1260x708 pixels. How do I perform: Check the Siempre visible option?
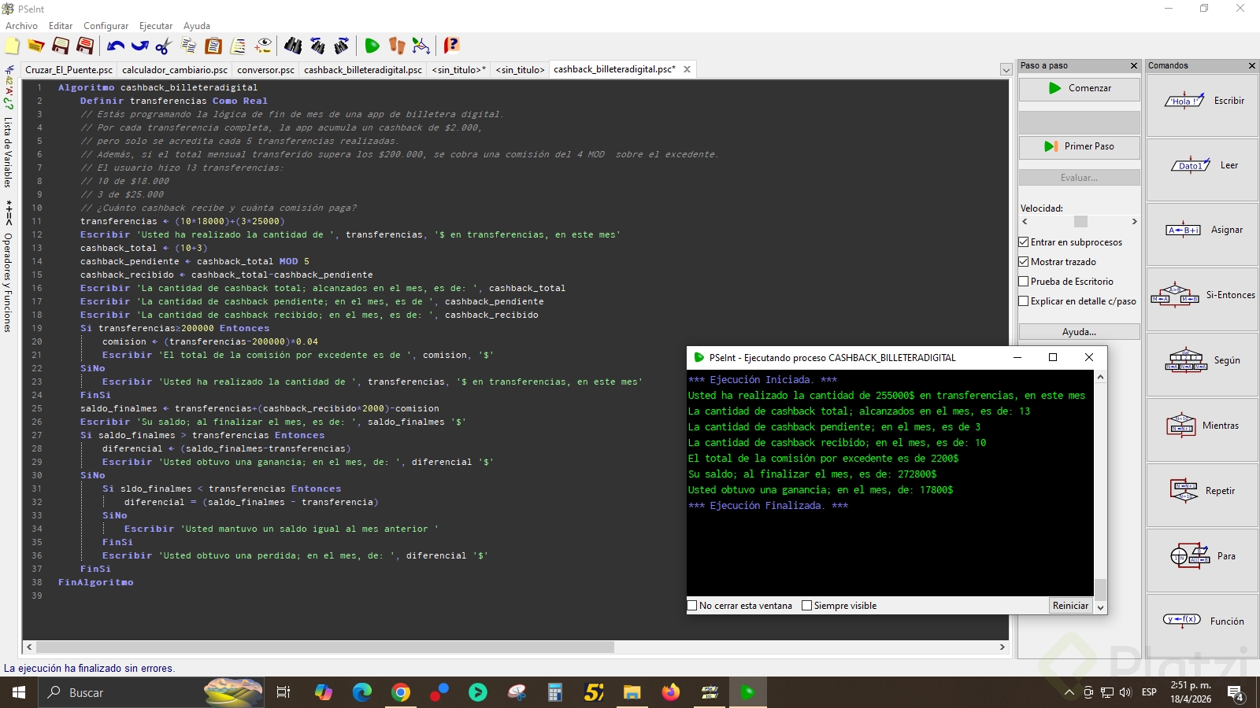click(806, 606)
